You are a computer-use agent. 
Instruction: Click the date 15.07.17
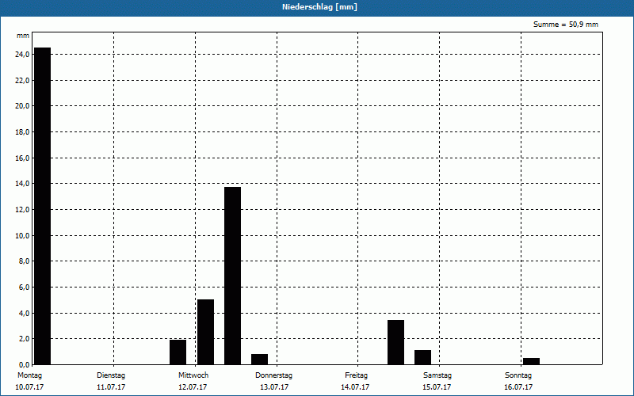(x=437, y=387)
